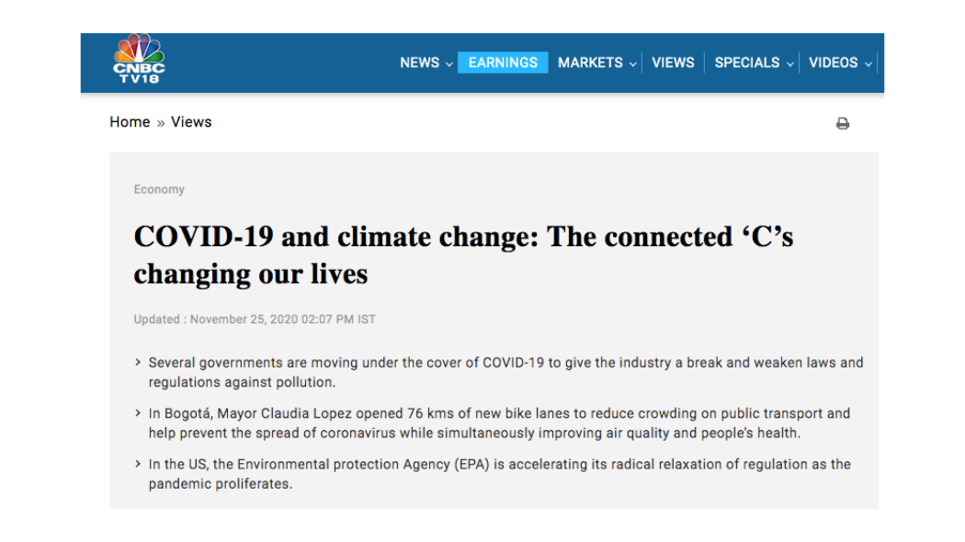Open the Economy category label
The height and width of the screenshot is (542, 965).
[x=159, y=189]
